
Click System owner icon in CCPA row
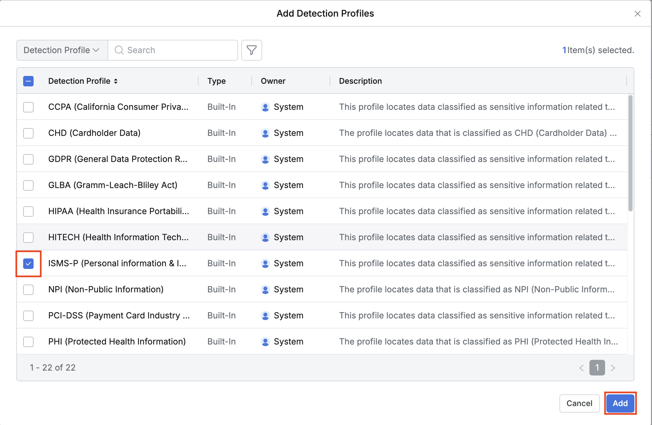coord(265,107)
